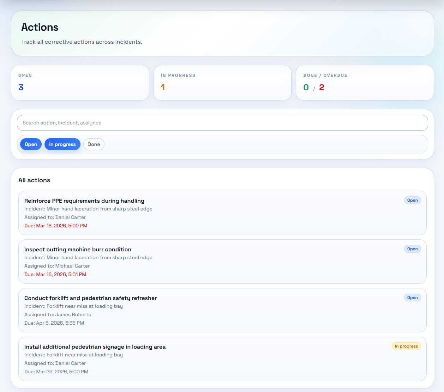
Task: Select Install additional pedestrian signage action title
Action: pos(95,347)
